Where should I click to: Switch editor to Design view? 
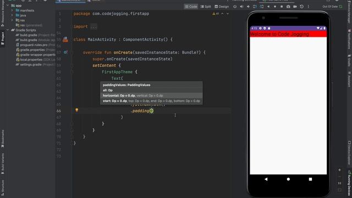click(x=222, y=7)
